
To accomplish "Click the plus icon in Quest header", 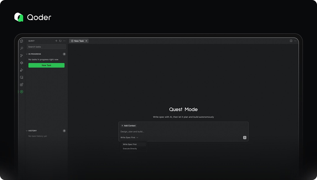I will tap(56, 41).
